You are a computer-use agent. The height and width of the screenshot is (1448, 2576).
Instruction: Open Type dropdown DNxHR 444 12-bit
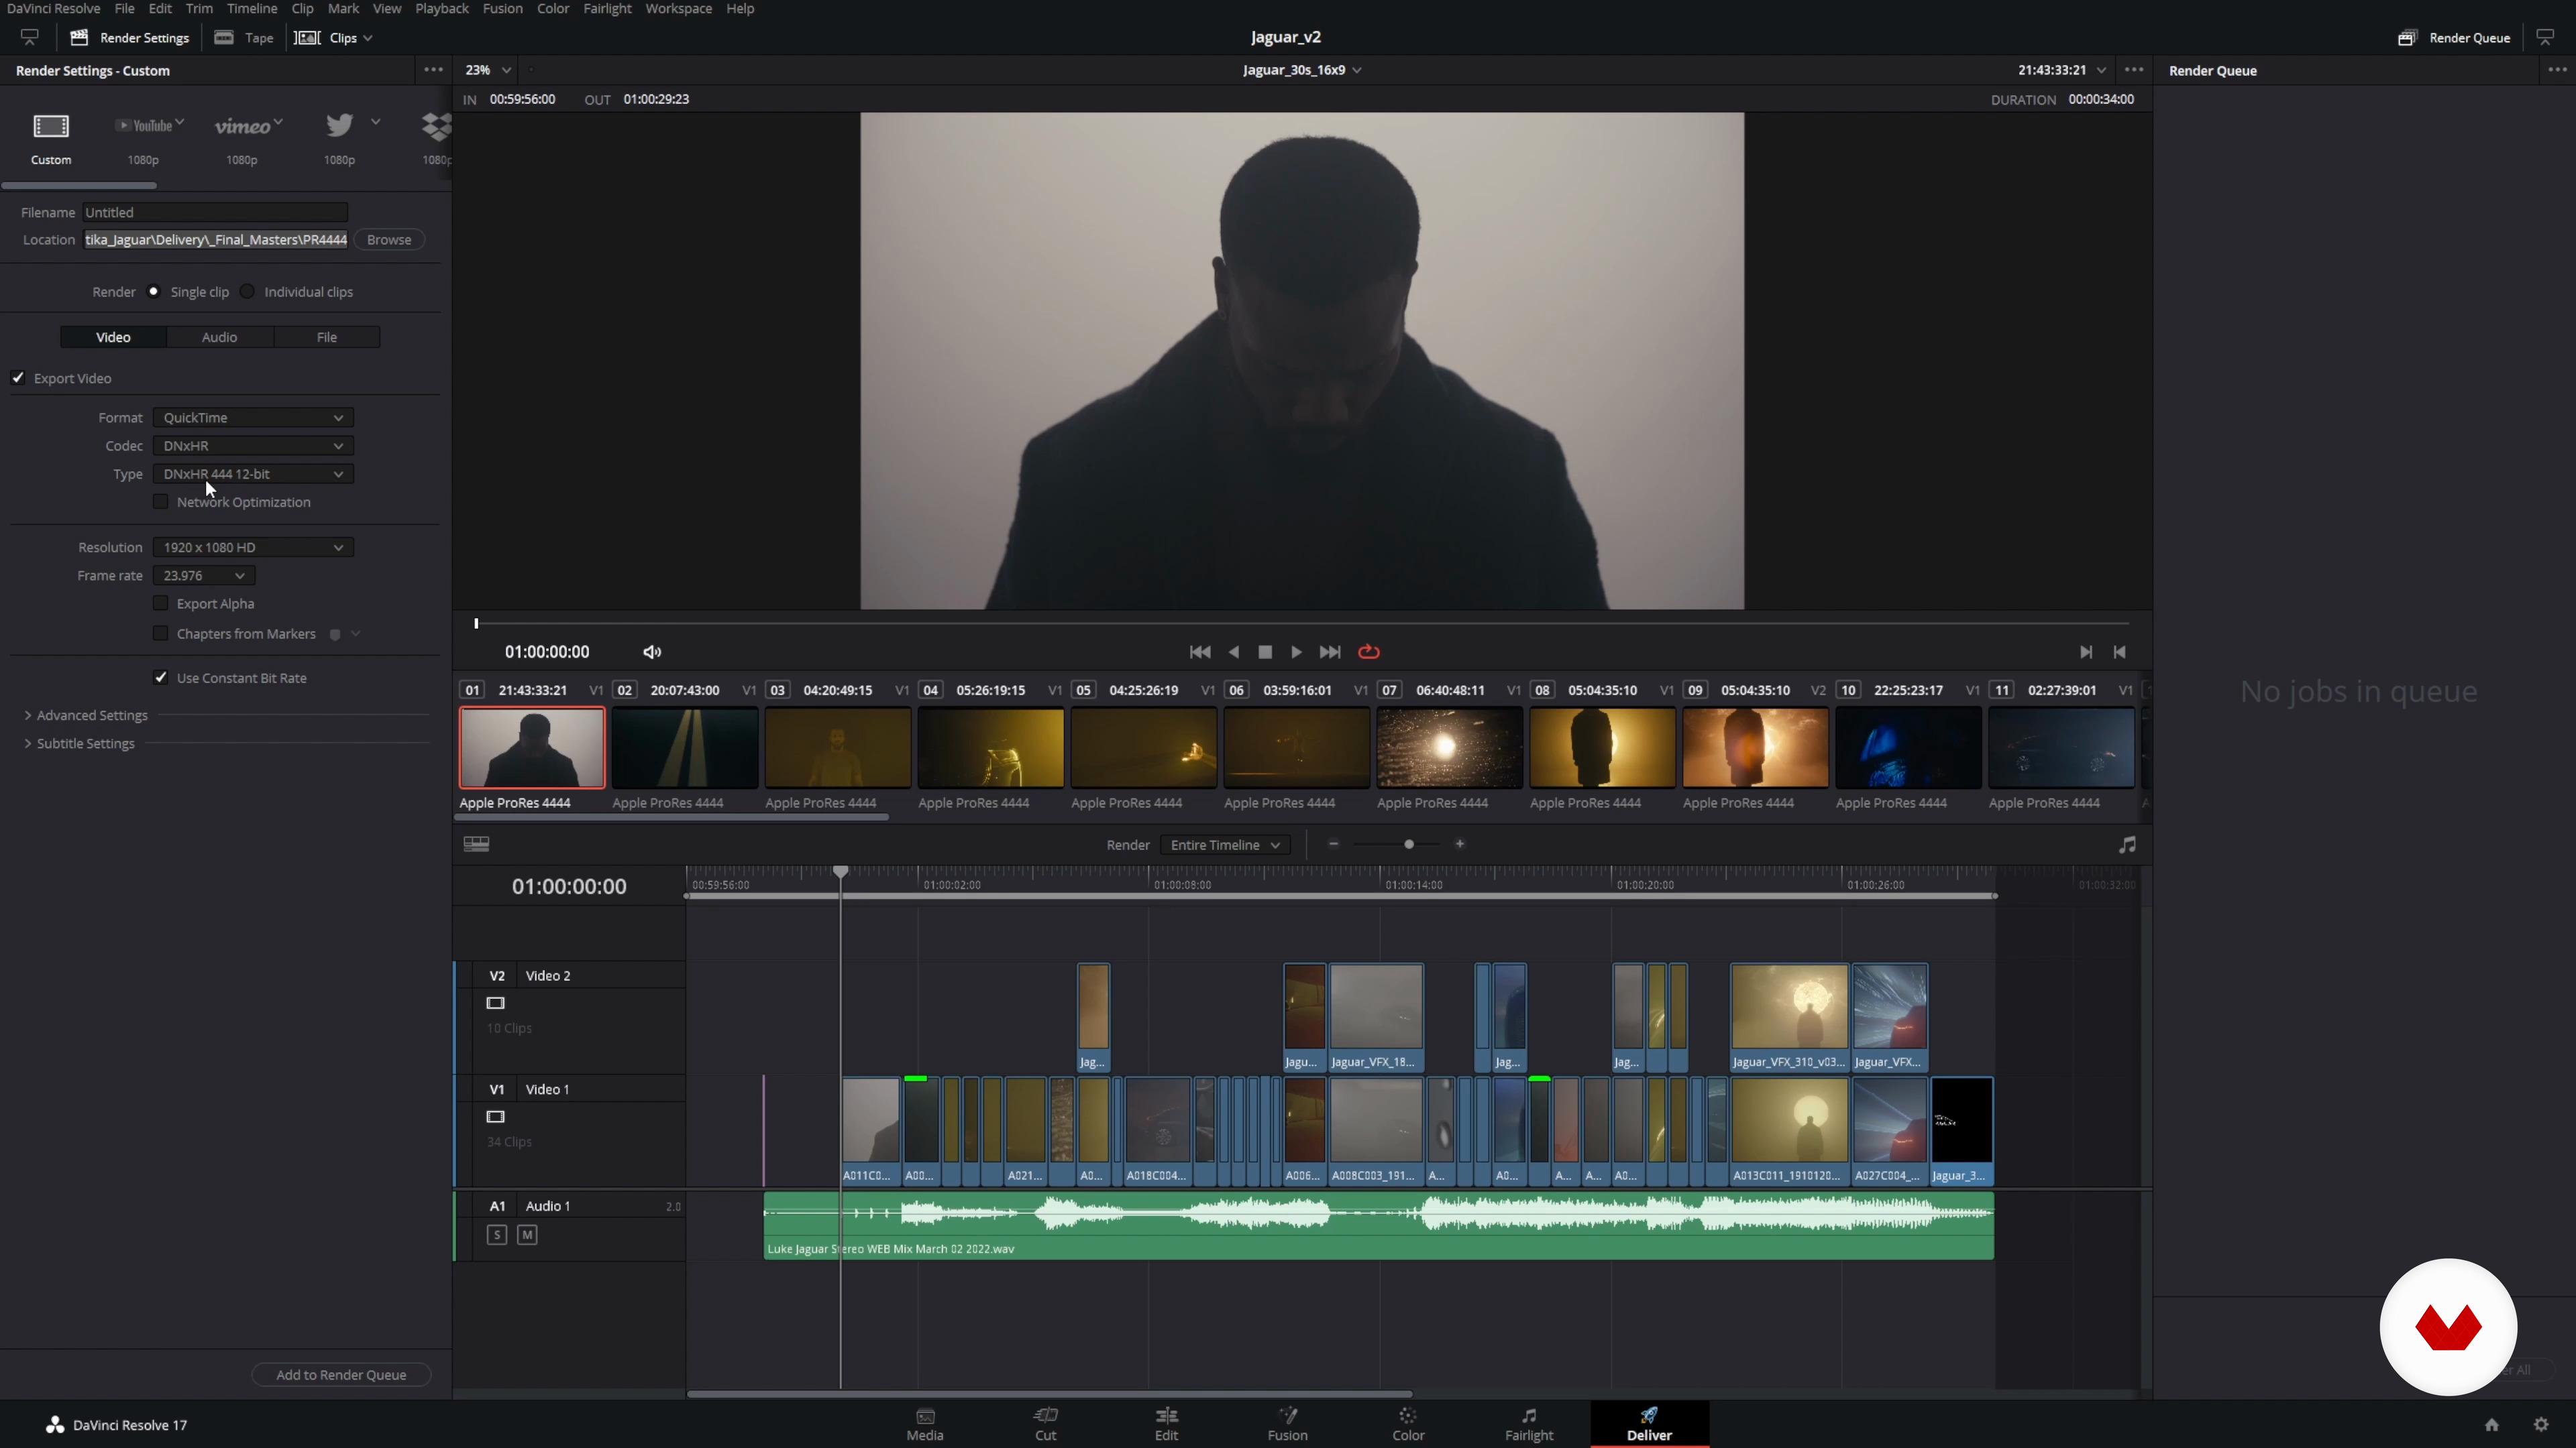tap(253, 474)
